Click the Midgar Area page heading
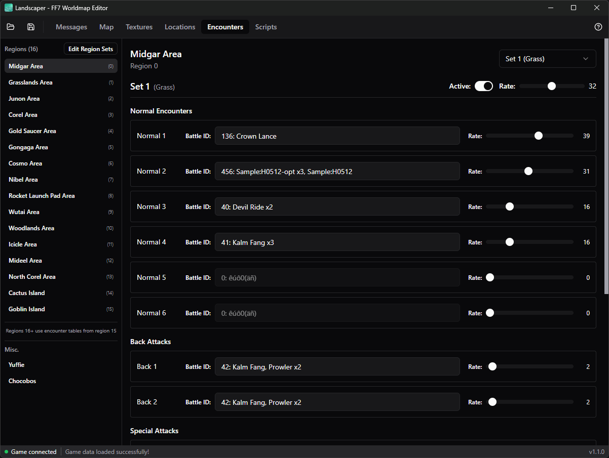The width and height of the screenshot is (609, 458). click(156, 54)
